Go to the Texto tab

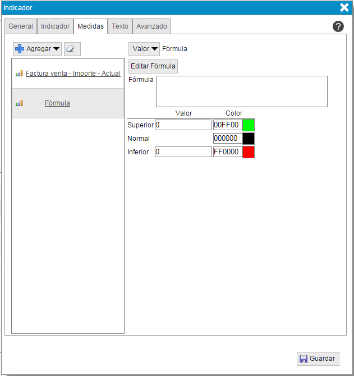[x=120, y=26]
